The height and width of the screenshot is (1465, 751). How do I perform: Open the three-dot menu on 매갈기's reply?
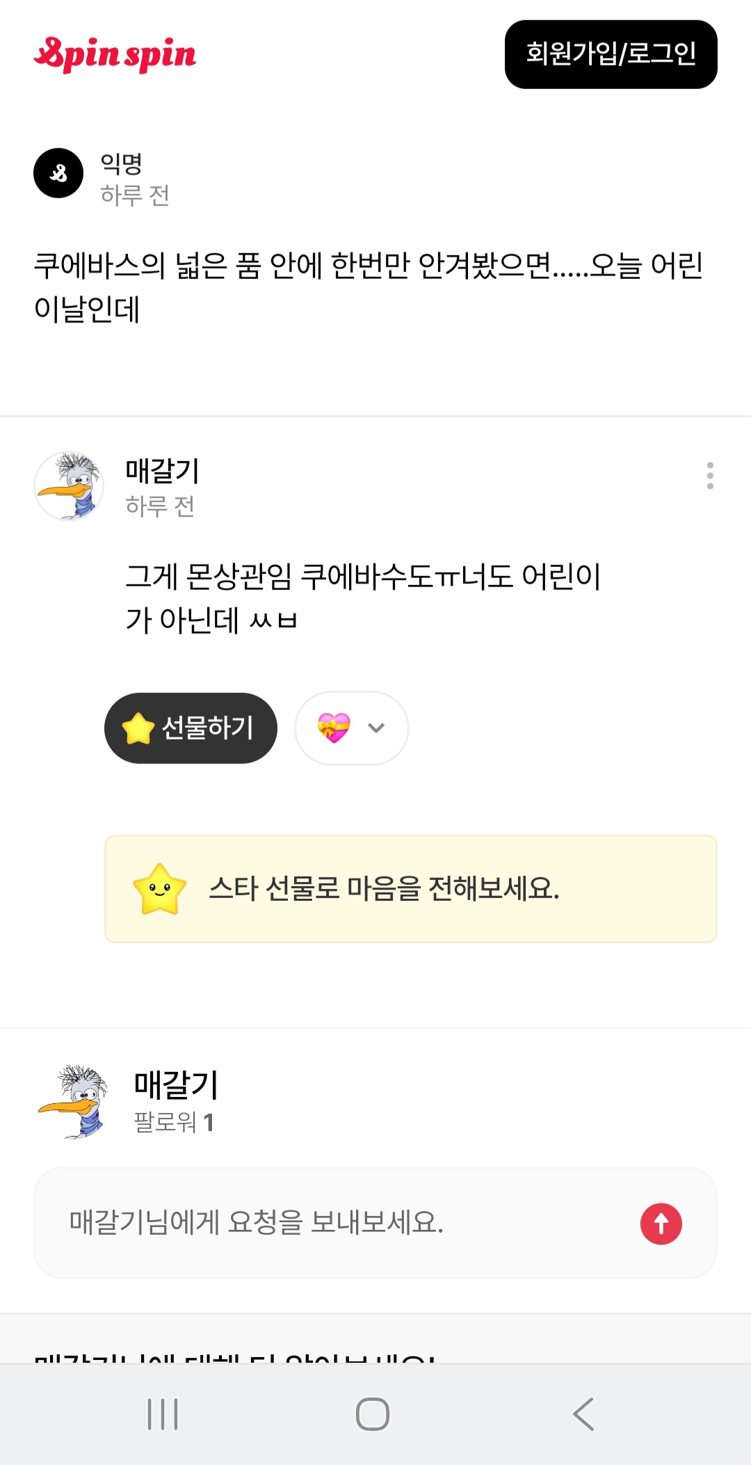point(710,476)
